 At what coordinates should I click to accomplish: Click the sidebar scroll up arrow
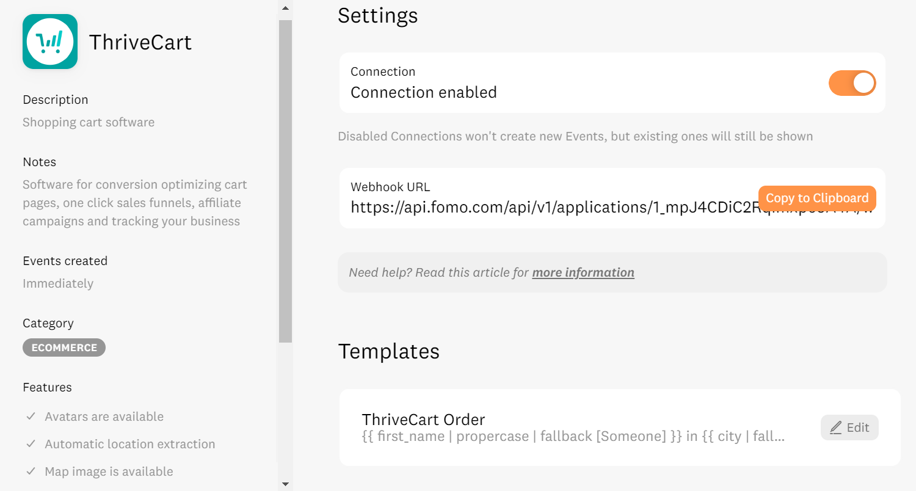(x=285, y=8)
